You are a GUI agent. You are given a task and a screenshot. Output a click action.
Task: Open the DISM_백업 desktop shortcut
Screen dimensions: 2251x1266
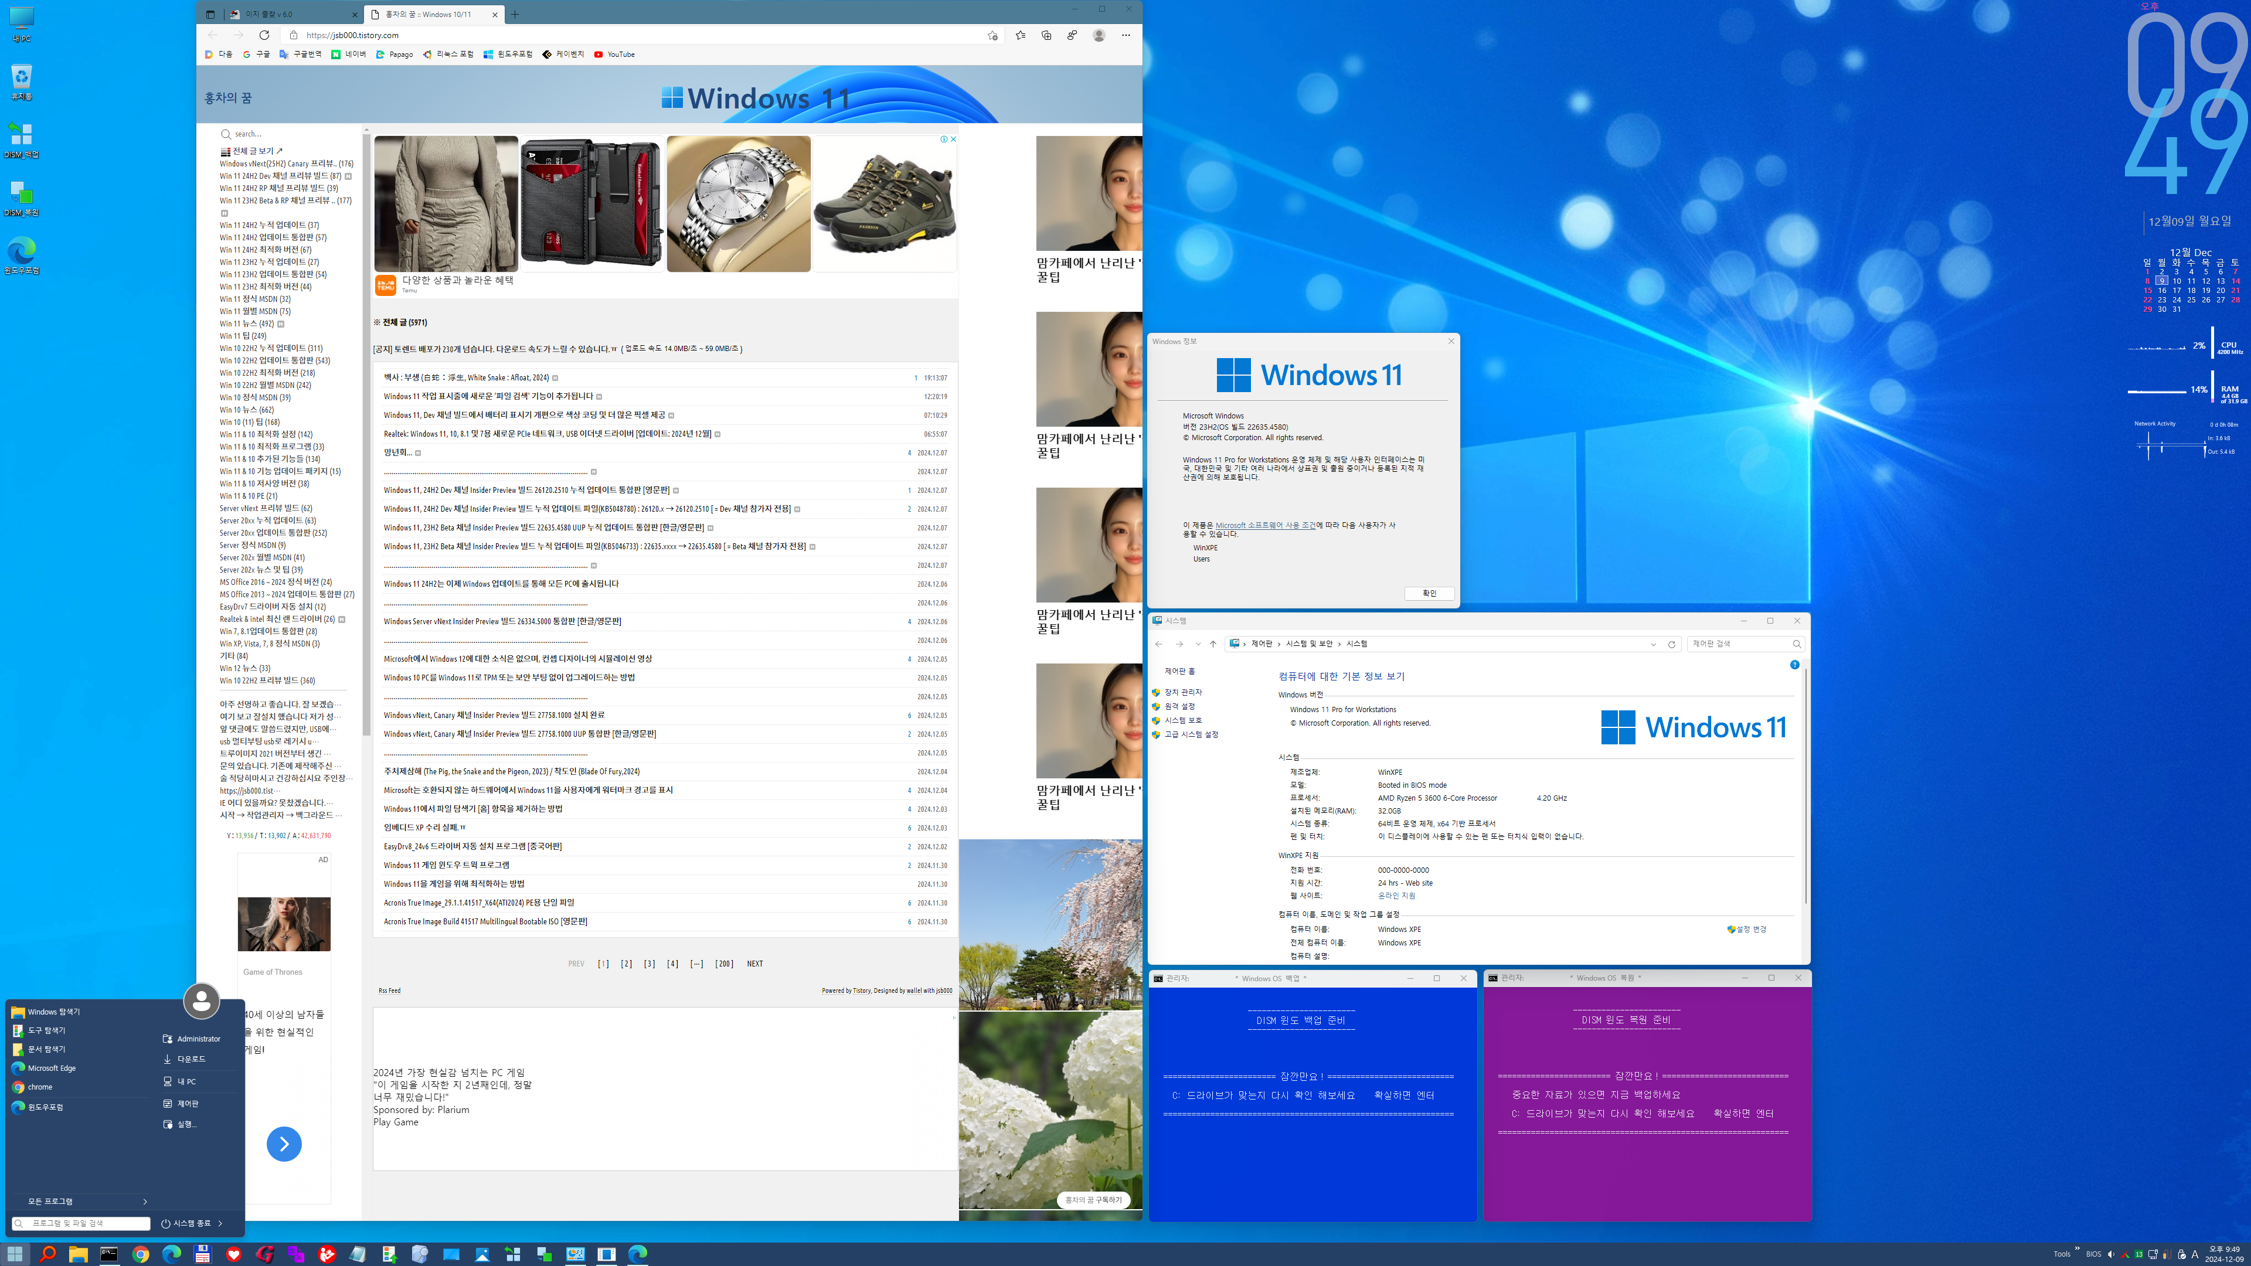coord(21,140)
